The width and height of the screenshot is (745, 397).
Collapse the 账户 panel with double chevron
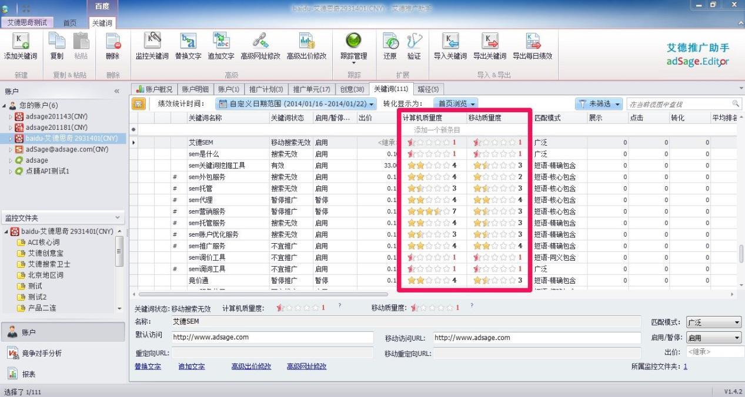[x=116, y=91]
